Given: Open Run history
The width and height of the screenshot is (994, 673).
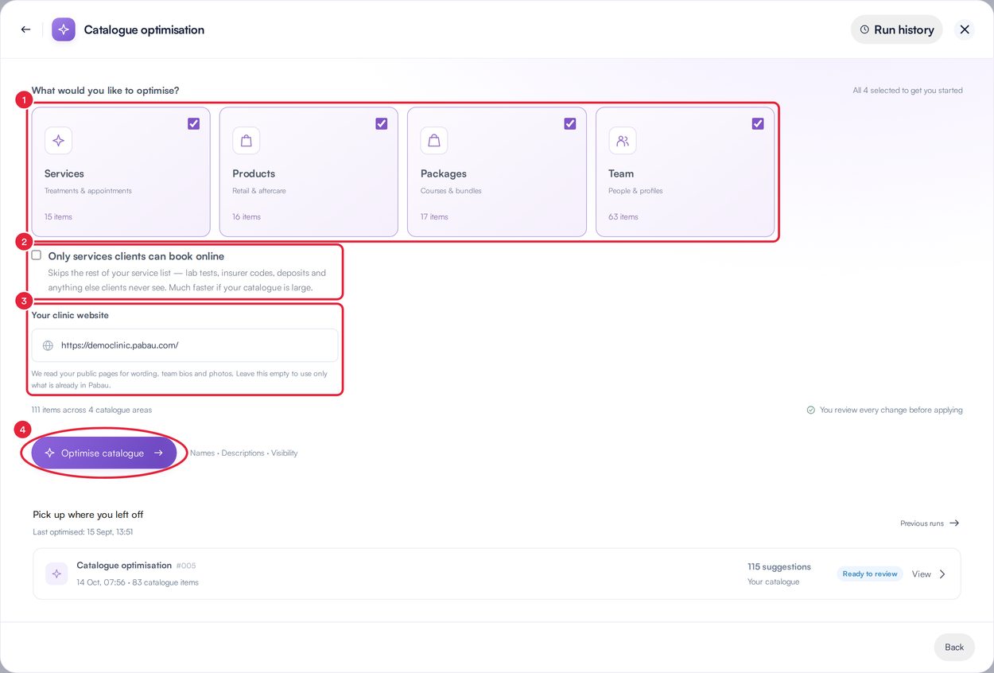Looking at the screenshot, I should [x=897, y=29].
